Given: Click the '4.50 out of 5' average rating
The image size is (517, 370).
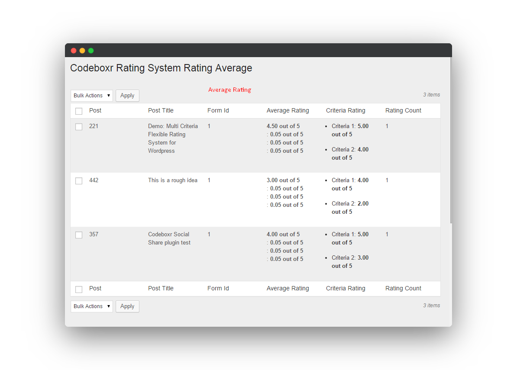Looking at the screenshot, I should pos(283,126).
